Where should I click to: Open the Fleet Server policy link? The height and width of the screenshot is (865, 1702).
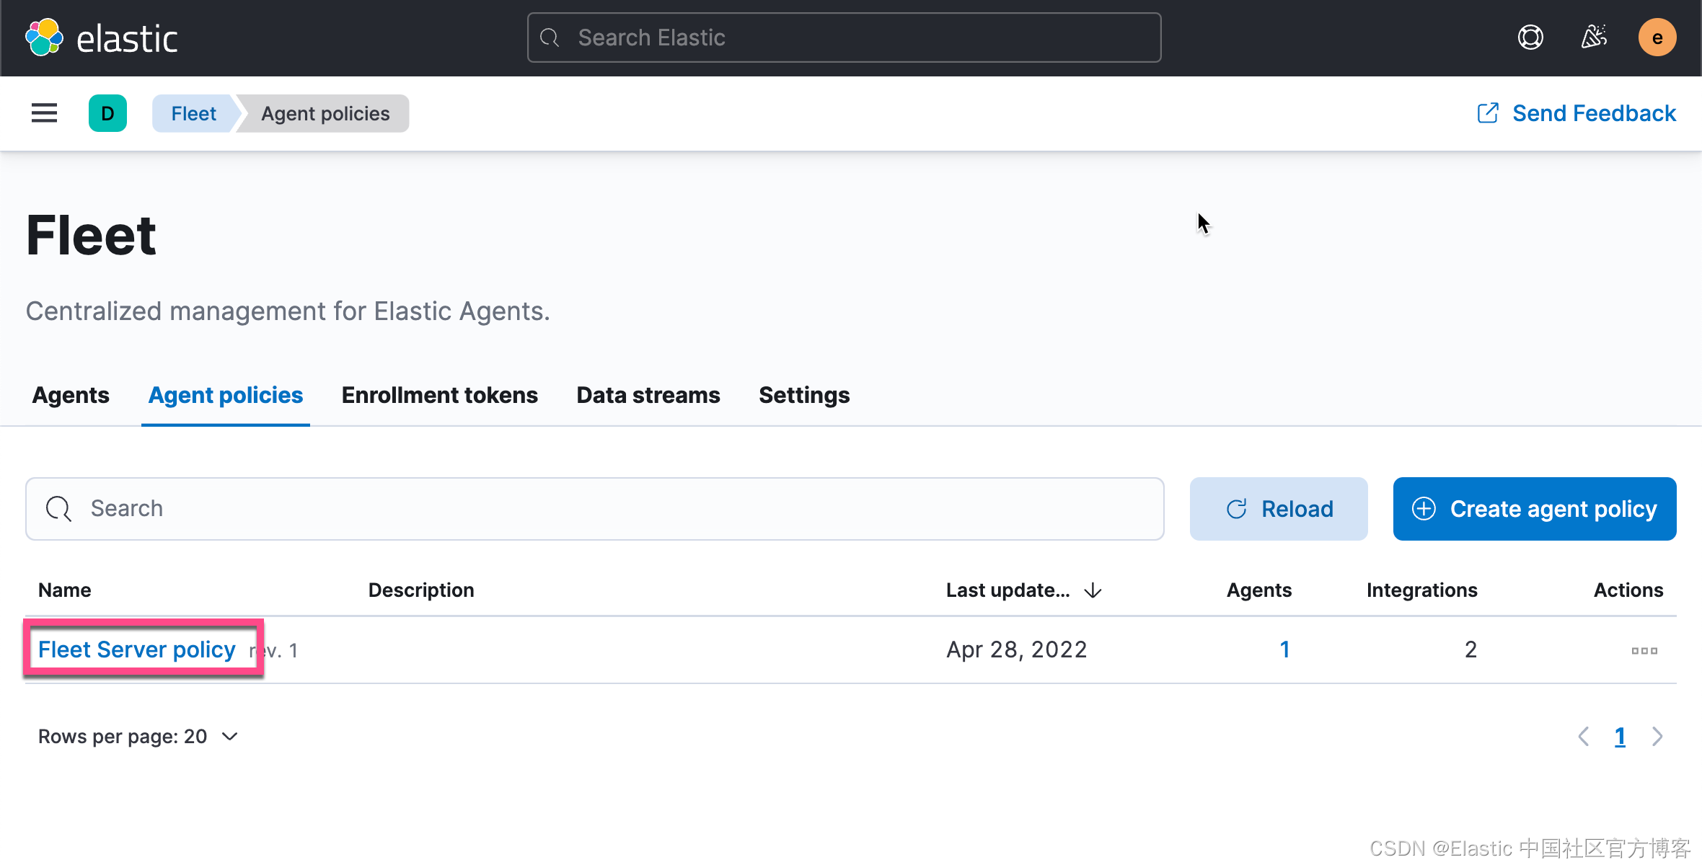[x=136, y=649]
